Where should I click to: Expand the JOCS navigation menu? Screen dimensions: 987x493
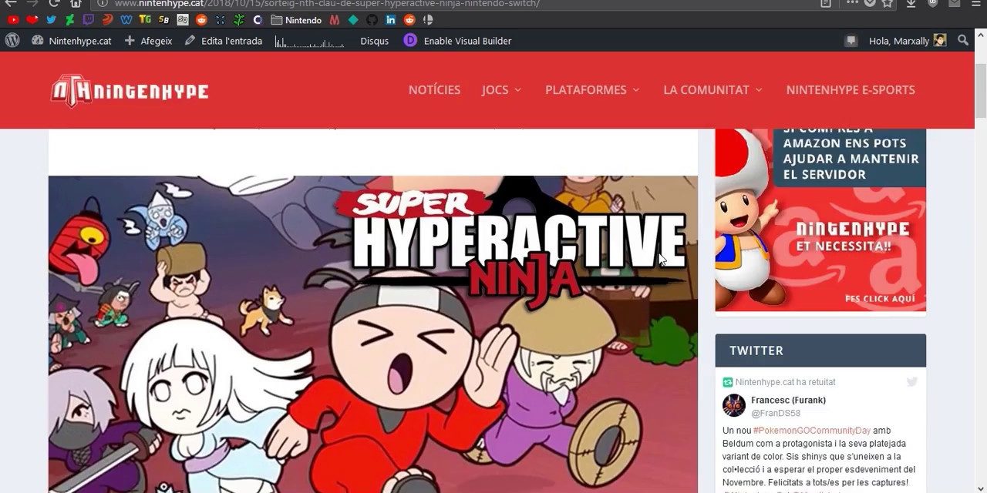[x=502, y=90]
